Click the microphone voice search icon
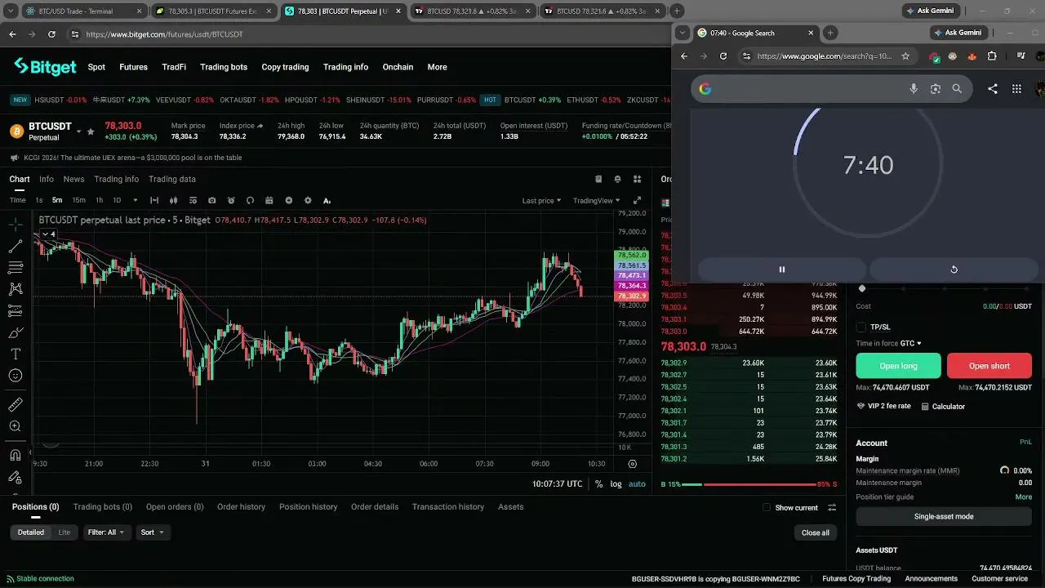Image resolution: width=1045 pixels, height=588 pixels. [914, 89]
